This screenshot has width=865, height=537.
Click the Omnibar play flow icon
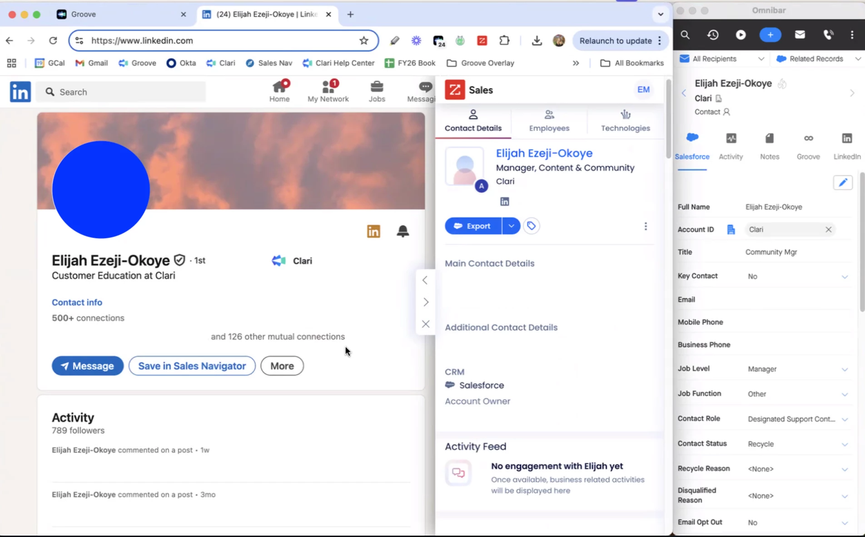[x=741, y=35]
